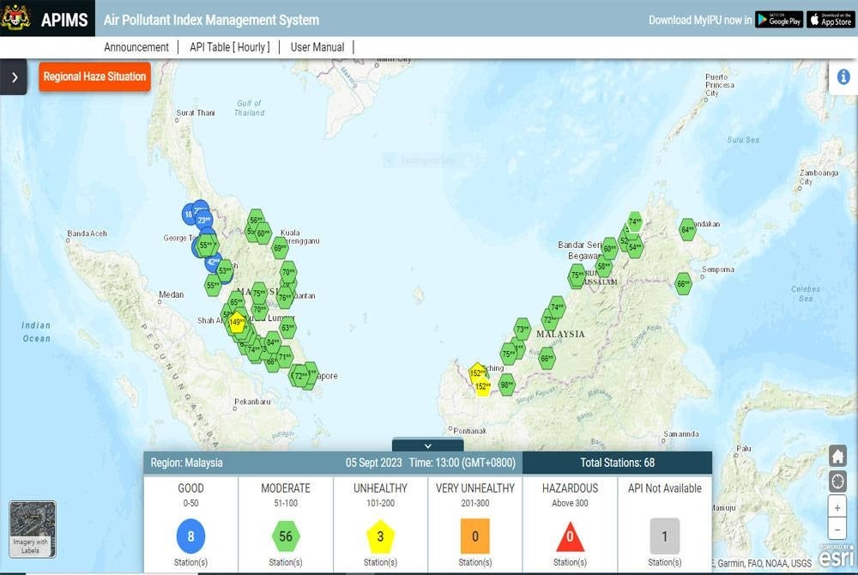Click the Find My Location icon
Viewport: 858px width, 575px height.
[x=838, y=479]
